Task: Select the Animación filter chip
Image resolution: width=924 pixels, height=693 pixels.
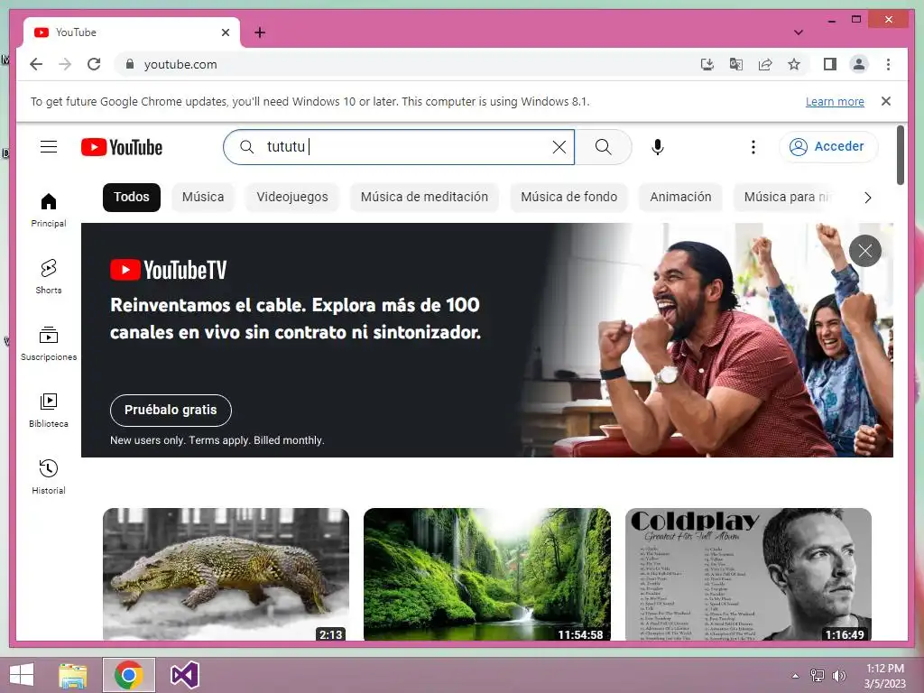Action: (x=680, y=197)
